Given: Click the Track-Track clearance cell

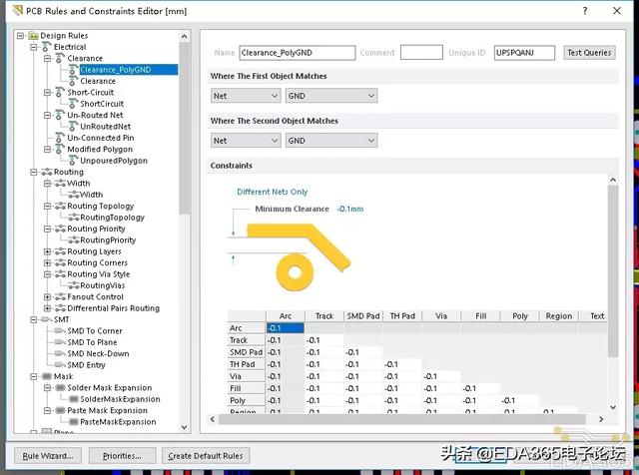Looking at the screenshot, I should [324, 340].
